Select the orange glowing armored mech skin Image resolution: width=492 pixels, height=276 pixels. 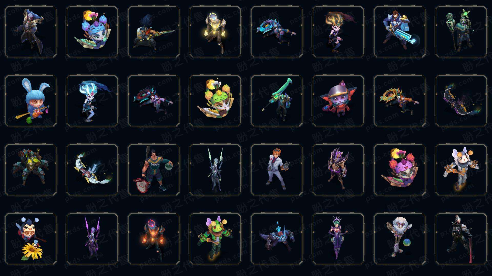(154, 239)
